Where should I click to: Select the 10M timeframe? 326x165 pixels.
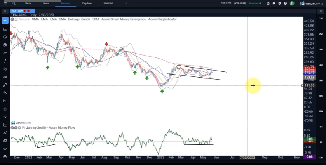click(x=321, y=96)
